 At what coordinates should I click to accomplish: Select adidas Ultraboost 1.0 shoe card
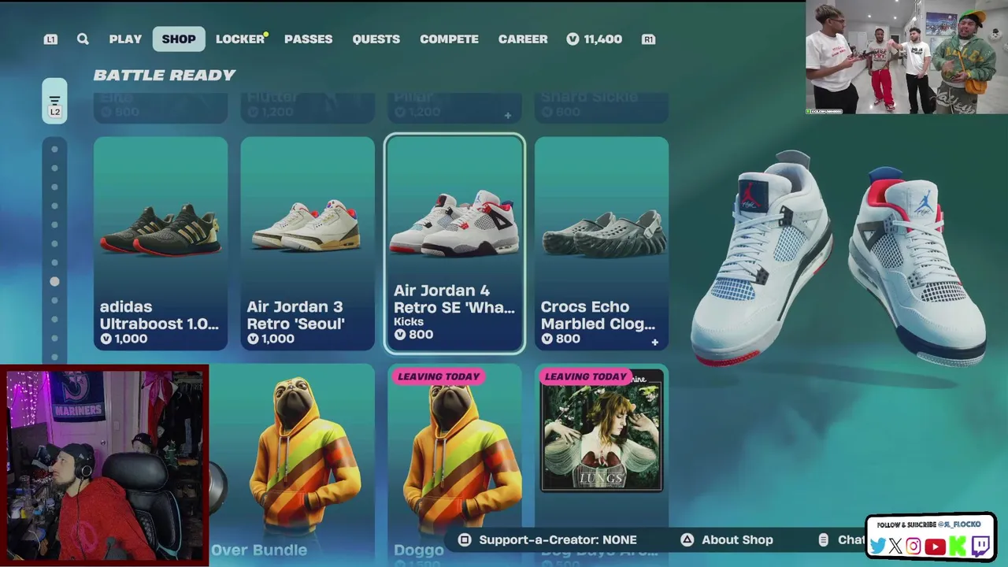(161, 243)
